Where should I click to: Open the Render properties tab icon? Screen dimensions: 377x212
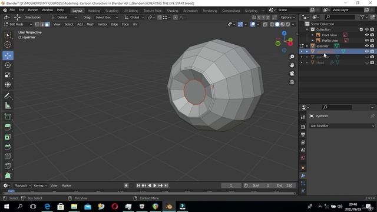(303, 127)
